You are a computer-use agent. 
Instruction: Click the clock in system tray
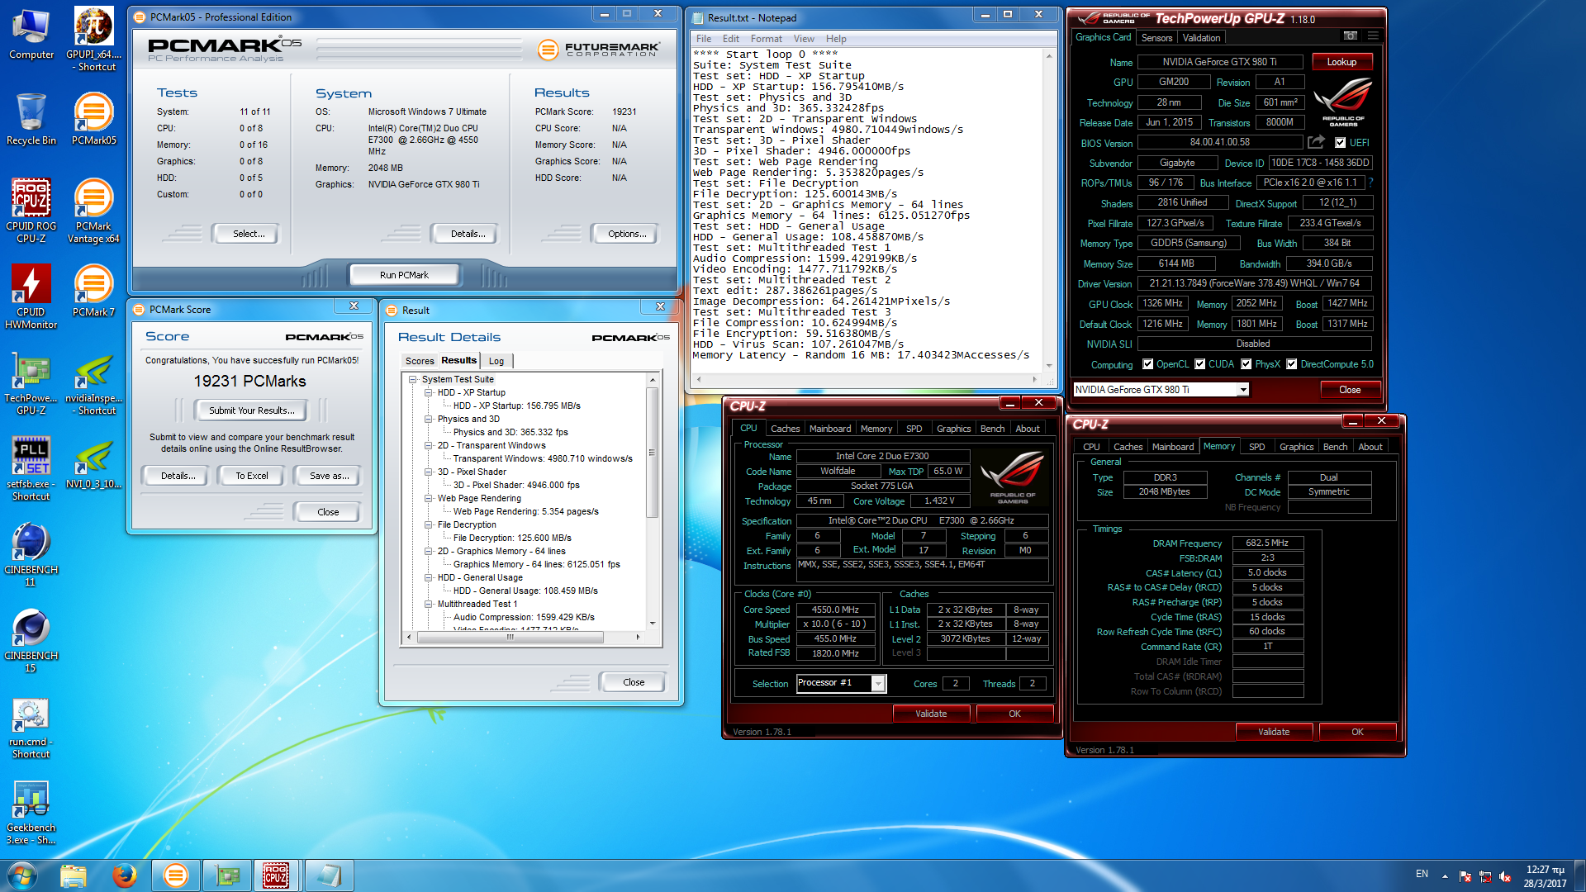(1544, 876)
